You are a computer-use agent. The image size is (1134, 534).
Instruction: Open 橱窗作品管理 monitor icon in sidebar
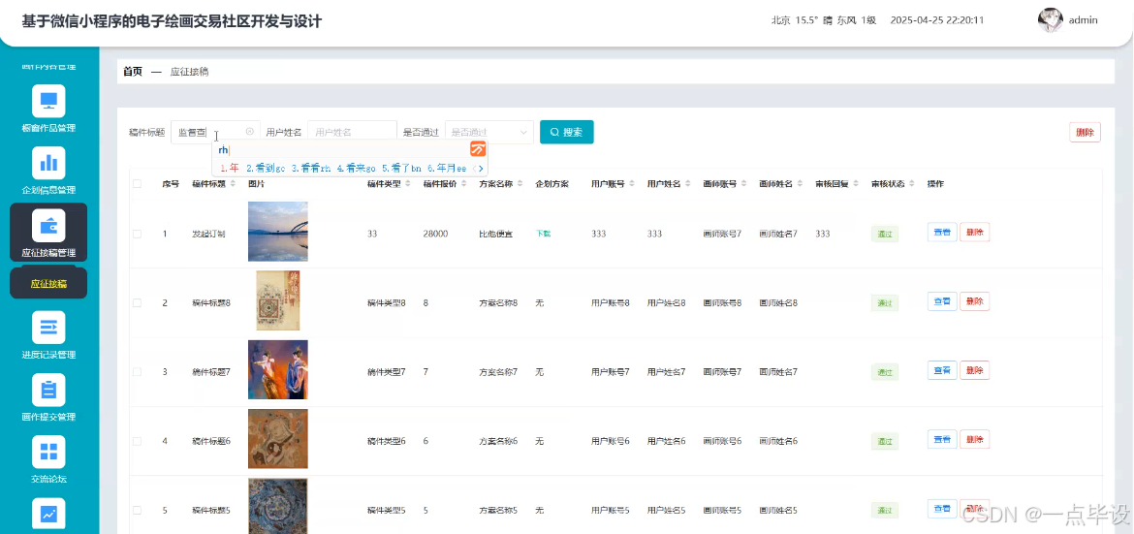coord(48,101)
